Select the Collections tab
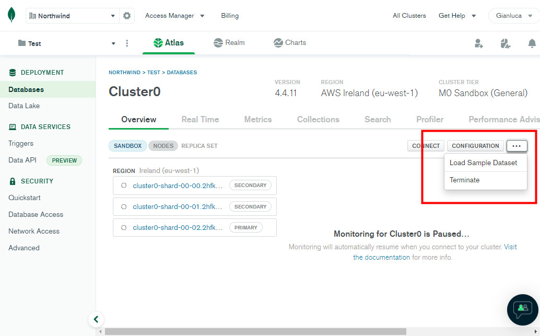Screen dimensions: 540x336 318,120
